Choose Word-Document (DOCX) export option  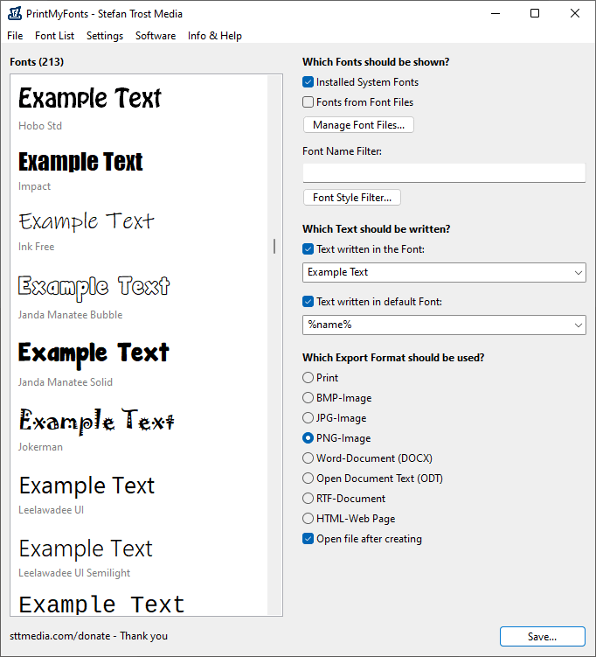click(308, 458)
